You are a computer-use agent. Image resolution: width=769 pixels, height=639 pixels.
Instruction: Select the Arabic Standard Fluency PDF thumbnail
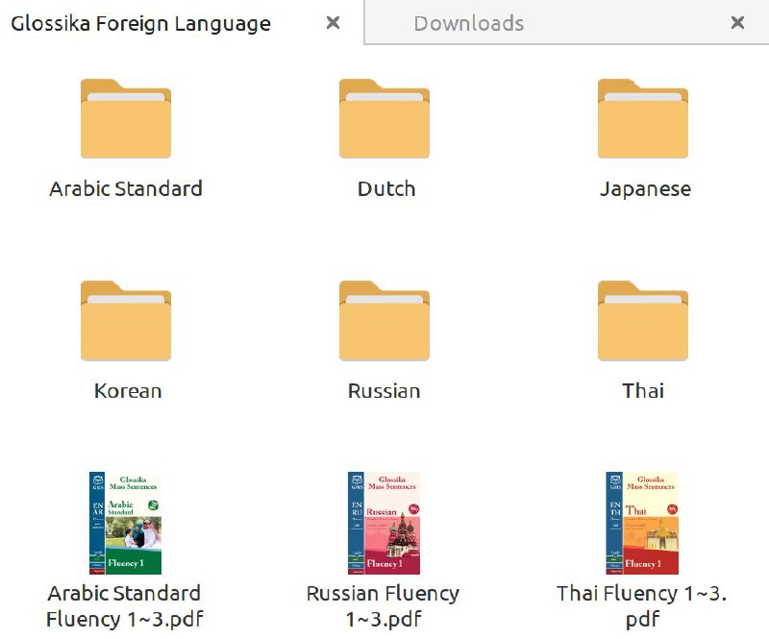click(126, 523)
